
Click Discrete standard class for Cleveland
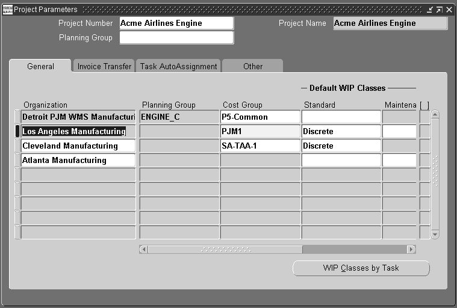pyautogui.click(x=341, y=146)
